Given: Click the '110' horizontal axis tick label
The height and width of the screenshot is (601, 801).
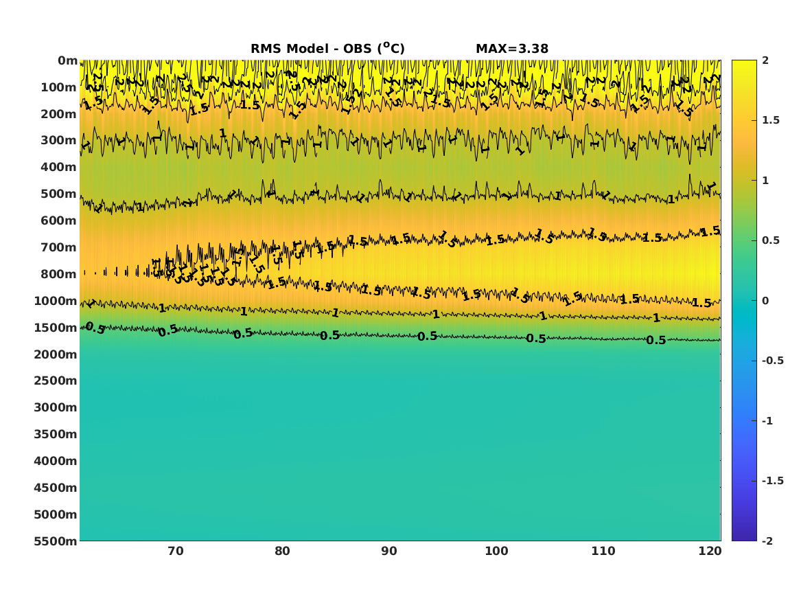Looking at the screenshot, I should coord(603,551).
